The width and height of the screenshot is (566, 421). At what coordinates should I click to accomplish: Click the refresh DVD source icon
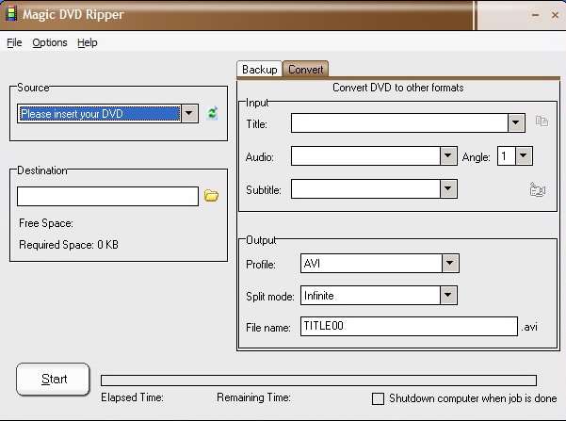[212, 113]
